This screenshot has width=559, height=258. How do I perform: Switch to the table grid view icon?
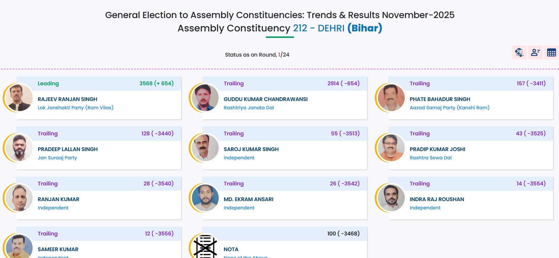tap(551, 52)
